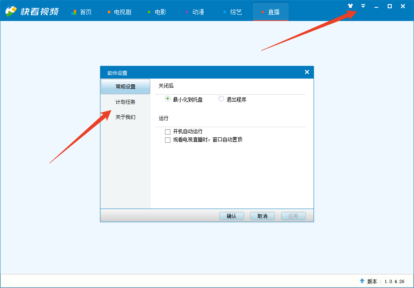Toggle 窗口自动置顶 checkbox for live TV
Viewport: 414px width, 288px height.
(x=167, y=140)
